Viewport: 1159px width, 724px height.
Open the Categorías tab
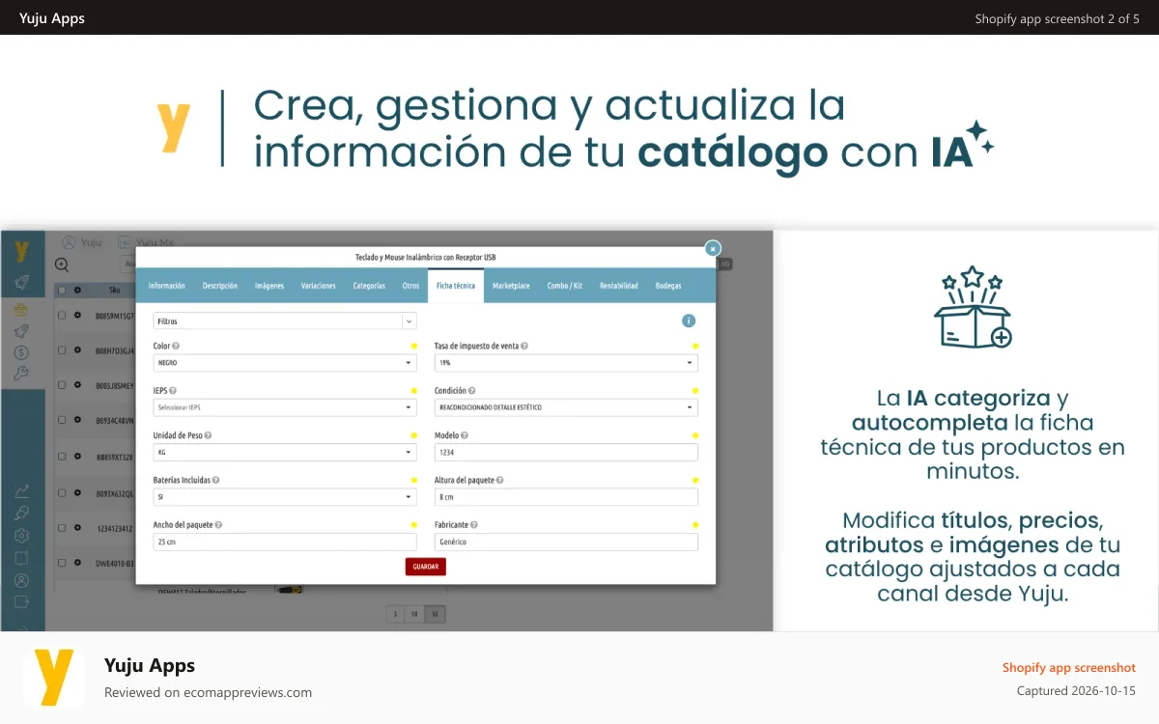369,286
